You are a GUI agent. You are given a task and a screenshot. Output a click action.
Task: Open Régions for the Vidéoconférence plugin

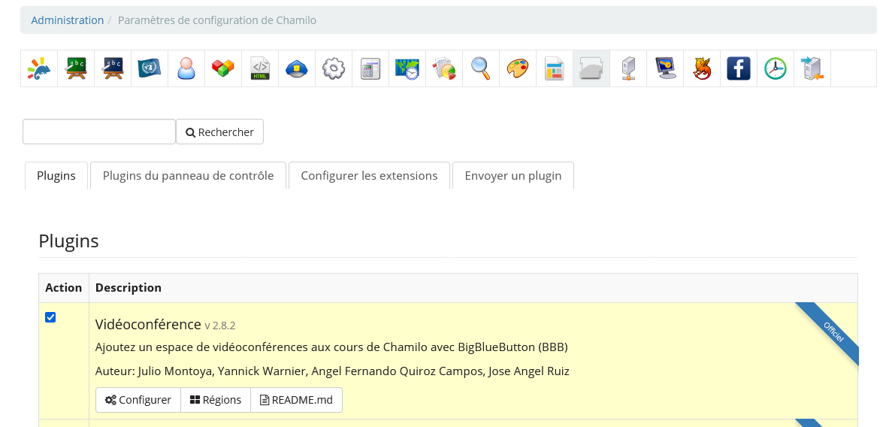tap(216, 400)
